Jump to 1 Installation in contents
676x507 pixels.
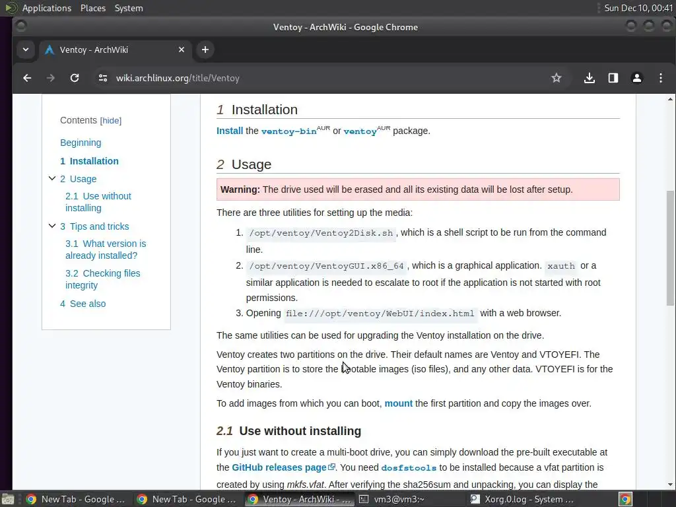click(x=89, y=161)
